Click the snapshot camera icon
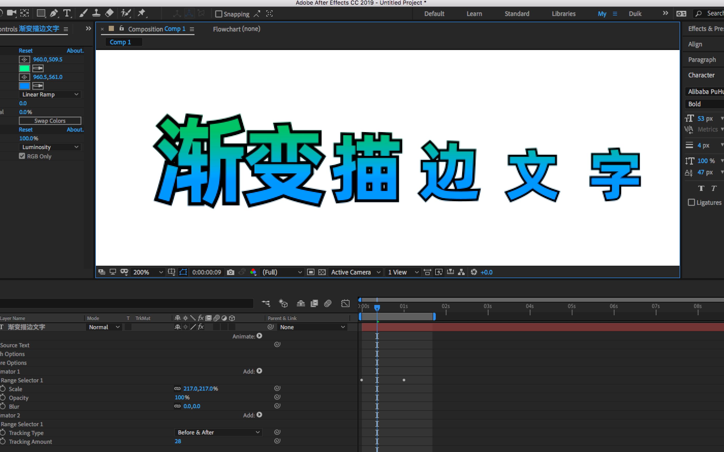This screenshot has width=724, height=452. click(230, 272)
